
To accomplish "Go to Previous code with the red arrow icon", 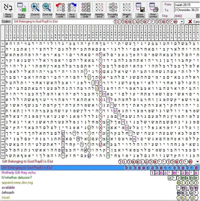I will [60, 7].
